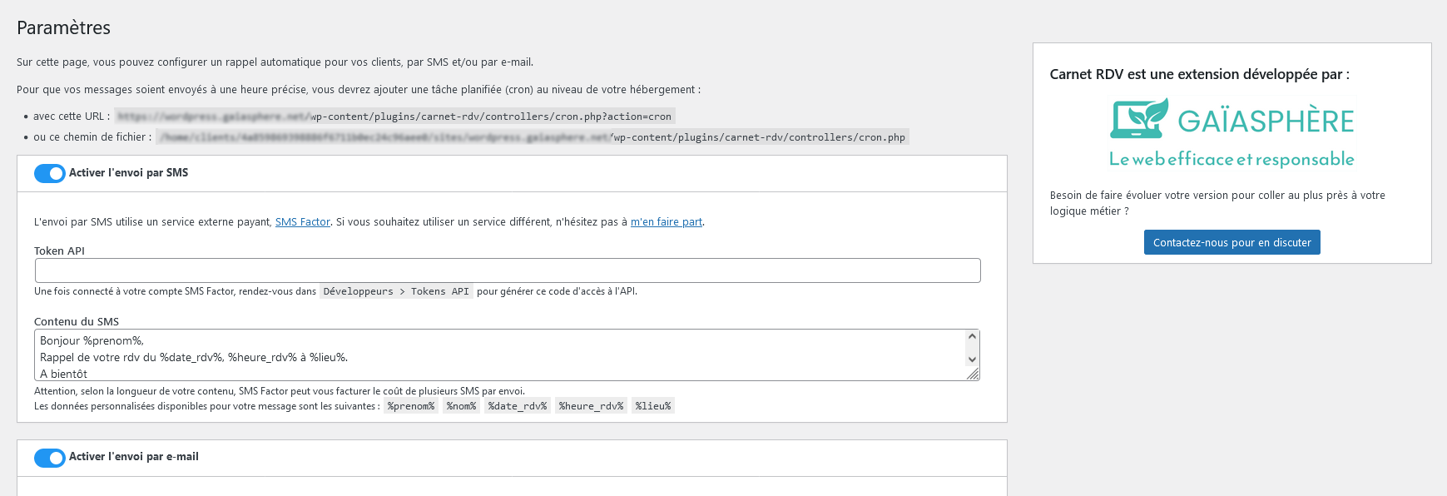
Task: Click inside the Contenu du SMS textarea
Action: (x=499, y=355)
